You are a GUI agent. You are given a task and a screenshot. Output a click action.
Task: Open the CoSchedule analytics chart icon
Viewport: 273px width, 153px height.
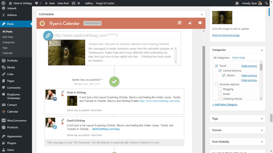(x=190, y=23)
